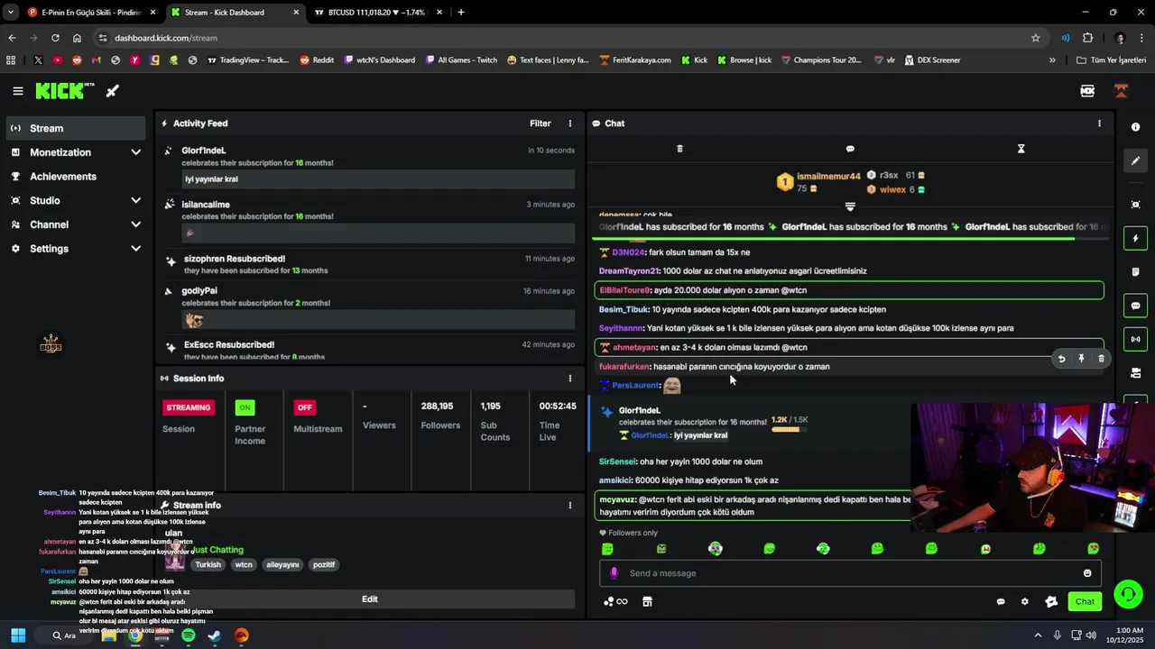Click the trash icon at the top of the chat
The height and width of the screenshot is (649, 1155).
coord(680,149)
